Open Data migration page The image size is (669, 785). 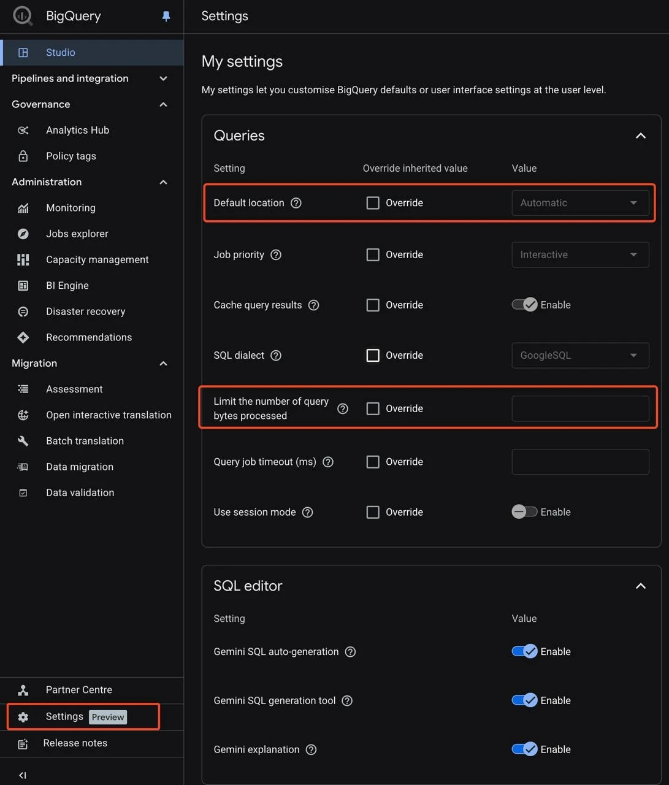pyautogui.click(x=80, y=467)
